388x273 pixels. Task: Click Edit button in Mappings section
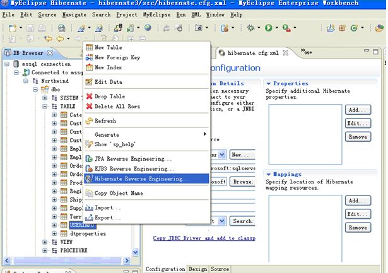[358, 214]
